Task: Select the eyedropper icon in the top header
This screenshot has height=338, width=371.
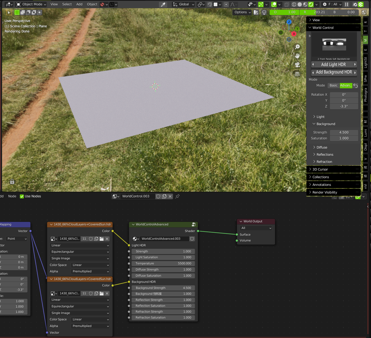Action: click(x=163, y=4)
